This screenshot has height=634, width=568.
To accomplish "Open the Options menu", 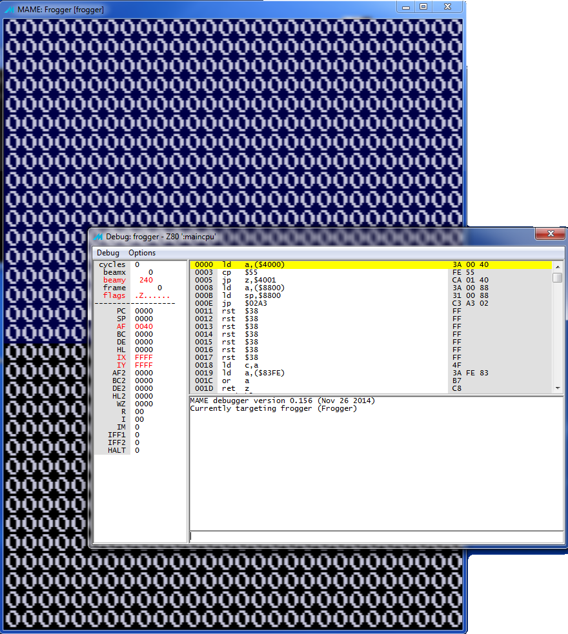I will coord(142,253).
